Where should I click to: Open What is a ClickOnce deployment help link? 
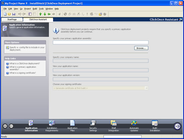click(25, 63)
